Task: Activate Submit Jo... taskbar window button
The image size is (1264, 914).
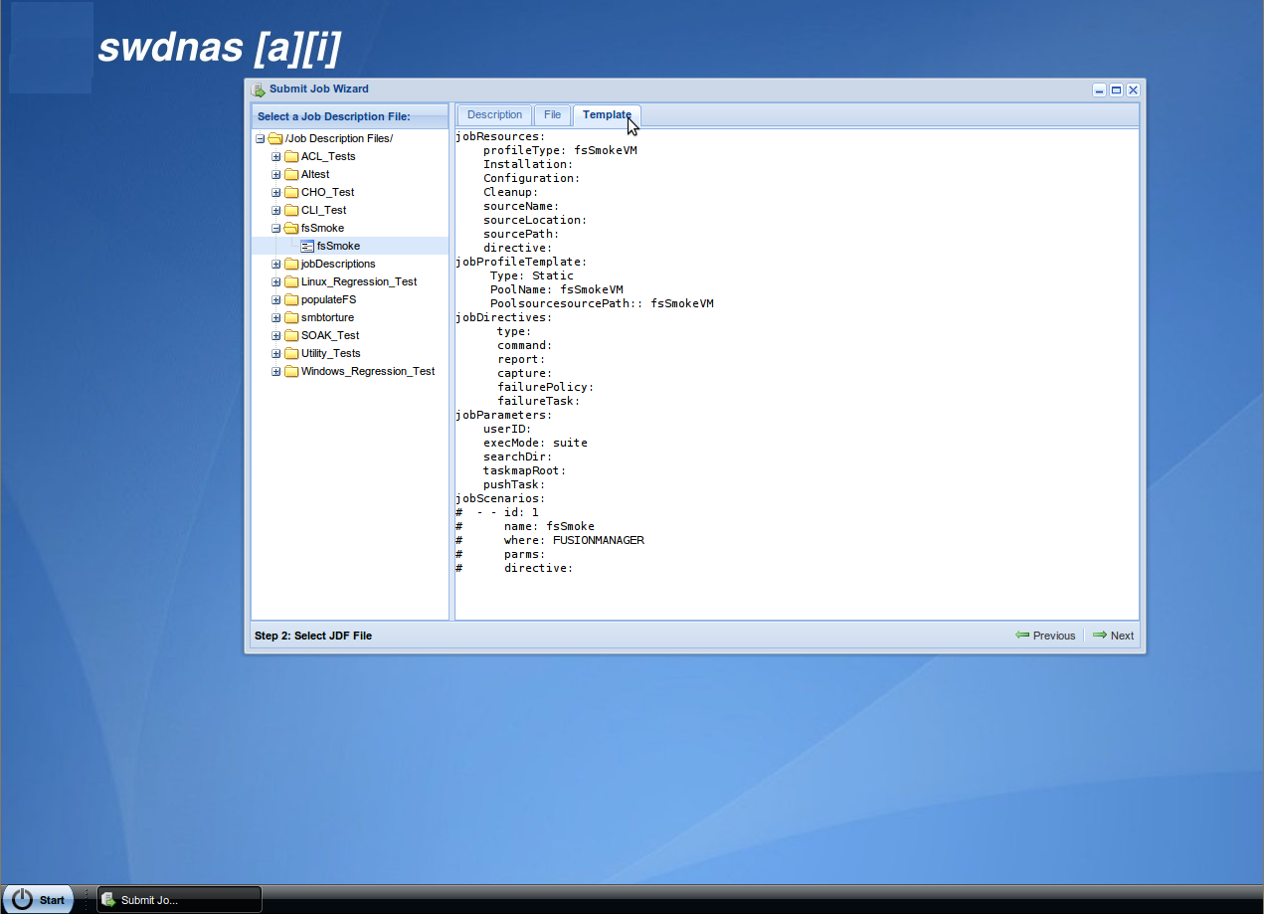Action: tap(179, 899)
